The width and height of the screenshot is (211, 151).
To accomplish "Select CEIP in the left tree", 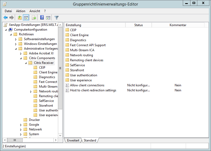I will pos(42,67).
